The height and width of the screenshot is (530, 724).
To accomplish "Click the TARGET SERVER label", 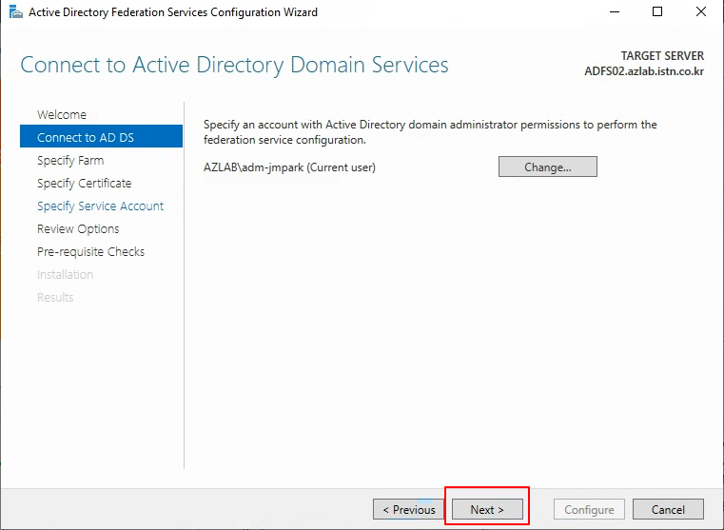I will click(662, 56).
